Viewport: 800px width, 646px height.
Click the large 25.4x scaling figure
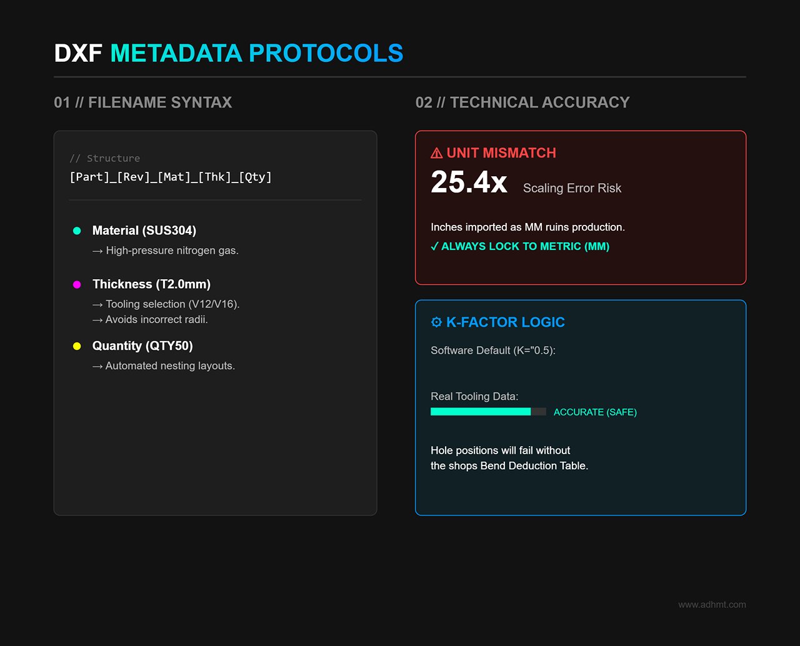(x=469, y=182)
